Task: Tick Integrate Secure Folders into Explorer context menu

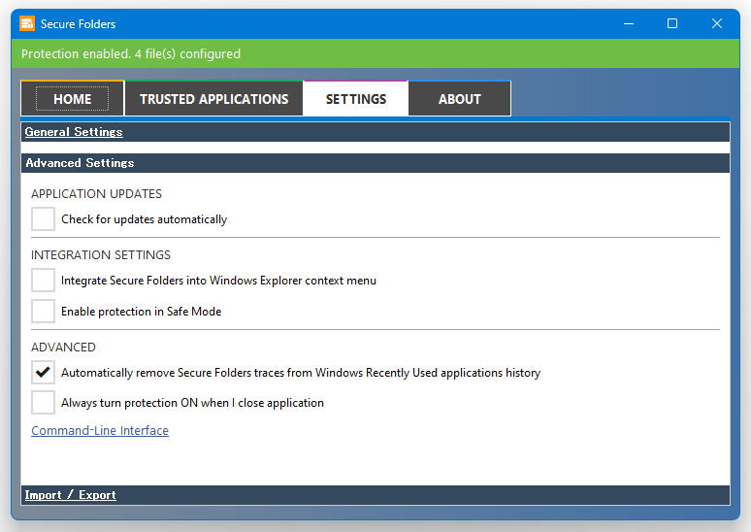Action: pos(43,281)
